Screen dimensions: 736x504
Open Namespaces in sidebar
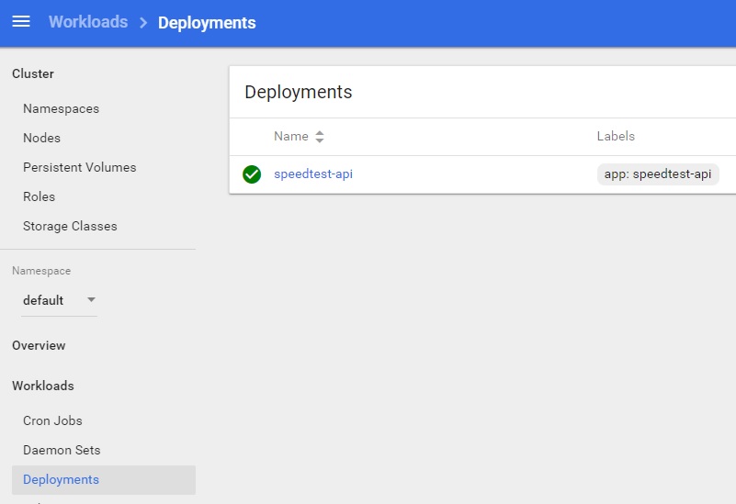(x=61, y=108)
